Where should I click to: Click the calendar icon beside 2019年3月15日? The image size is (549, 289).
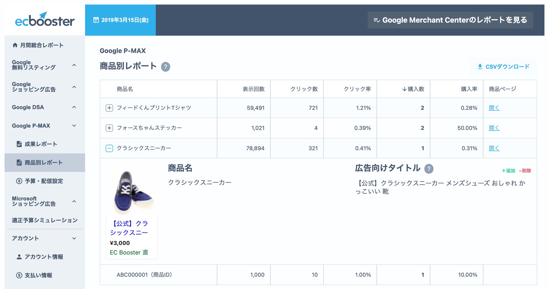96,20
